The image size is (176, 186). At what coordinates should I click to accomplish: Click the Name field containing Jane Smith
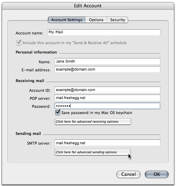tap(107, 61)
